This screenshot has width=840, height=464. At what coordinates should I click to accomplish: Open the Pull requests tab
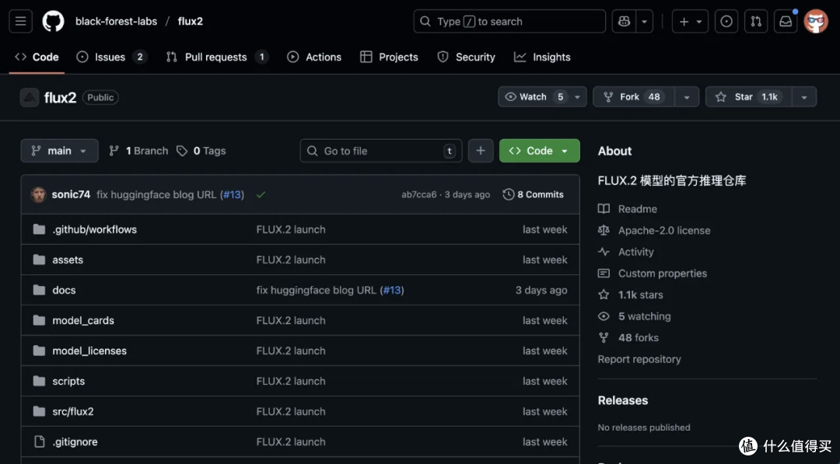tap(217, 57)
